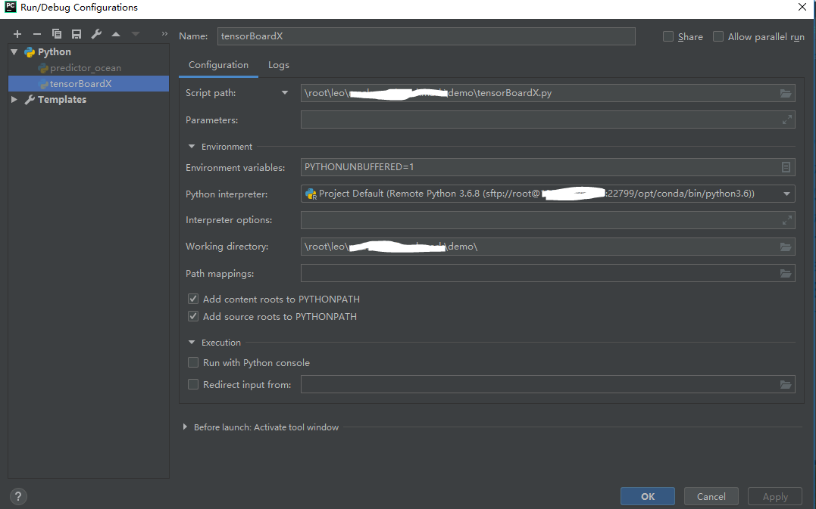Select tensorBoardX configuration in tree

(x=89, y=84)
